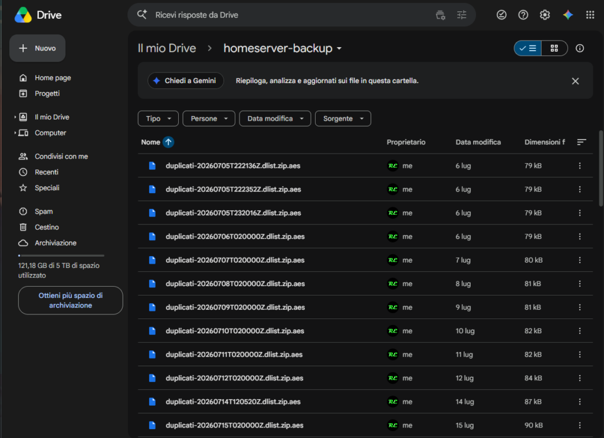Dismiss the Gemini suggestion banner
Viewport: 604px width, 438px height.
(575, 81)
